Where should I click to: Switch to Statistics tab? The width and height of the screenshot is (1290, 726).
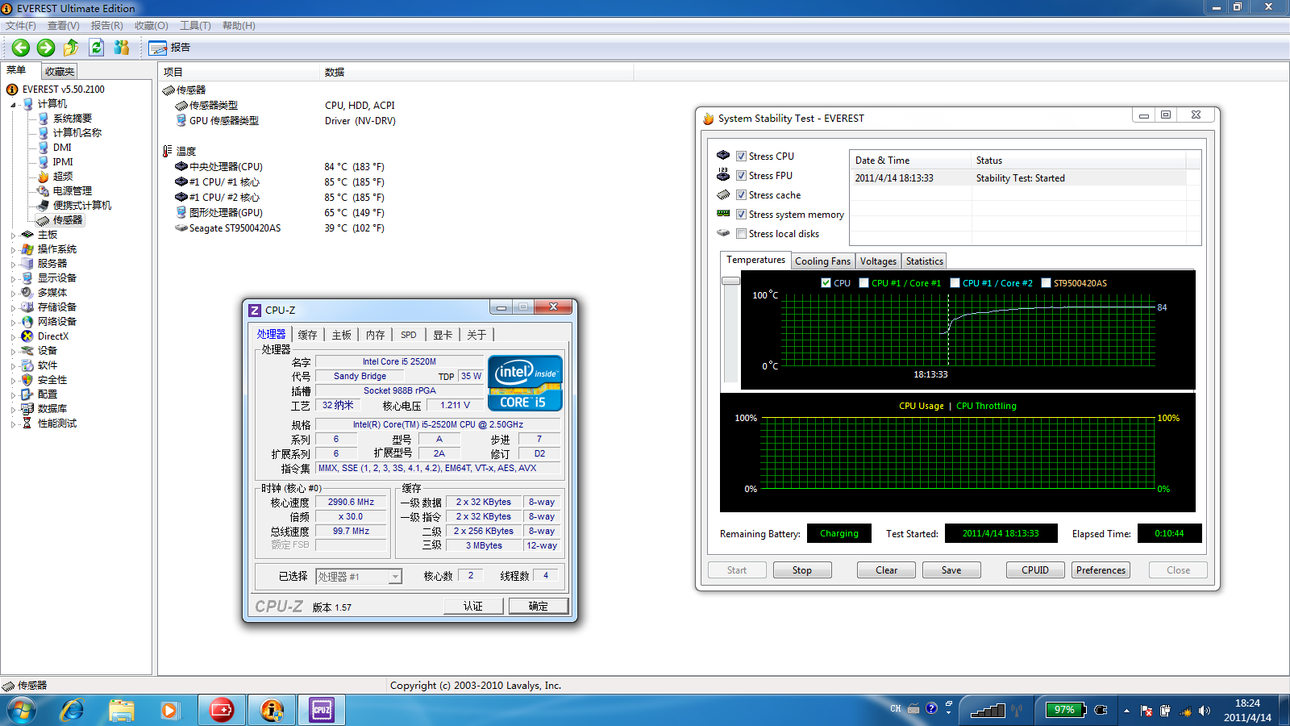(x=924, y=261)
